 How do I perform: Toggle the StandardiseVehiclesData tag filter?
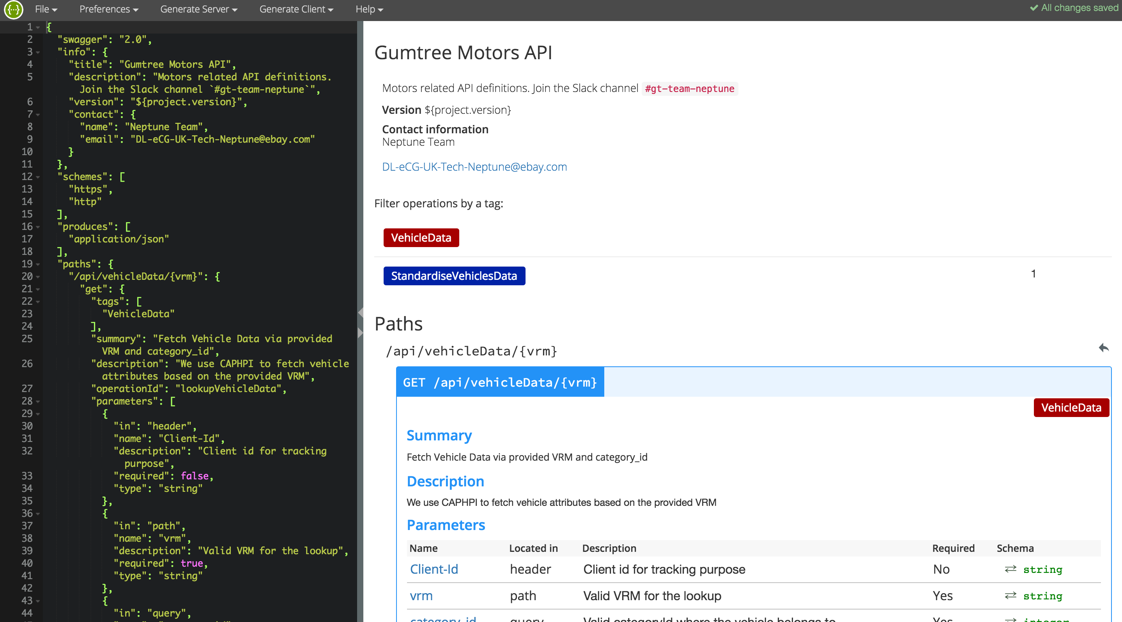[454, 276]
